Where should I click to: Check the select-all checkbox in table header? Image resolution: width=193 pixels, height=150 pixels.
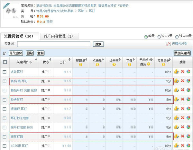(5, 62)
